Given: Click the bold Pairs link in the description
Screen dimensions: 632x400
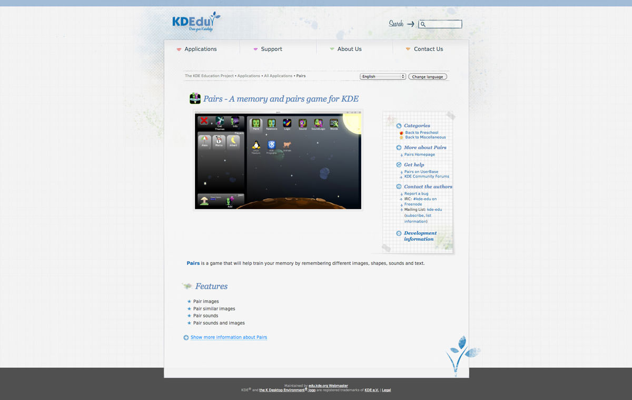Looking at the screenshot, I should [x=193, y=263].
